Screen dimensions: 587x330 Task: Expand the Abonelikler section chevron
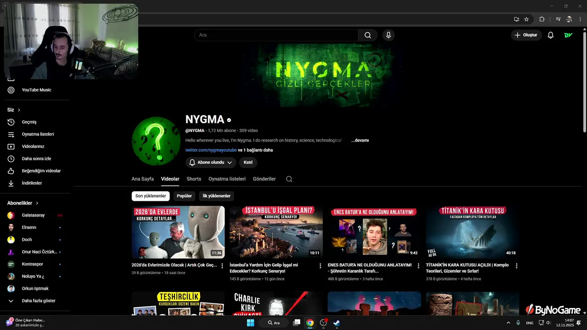pos(37,203)
